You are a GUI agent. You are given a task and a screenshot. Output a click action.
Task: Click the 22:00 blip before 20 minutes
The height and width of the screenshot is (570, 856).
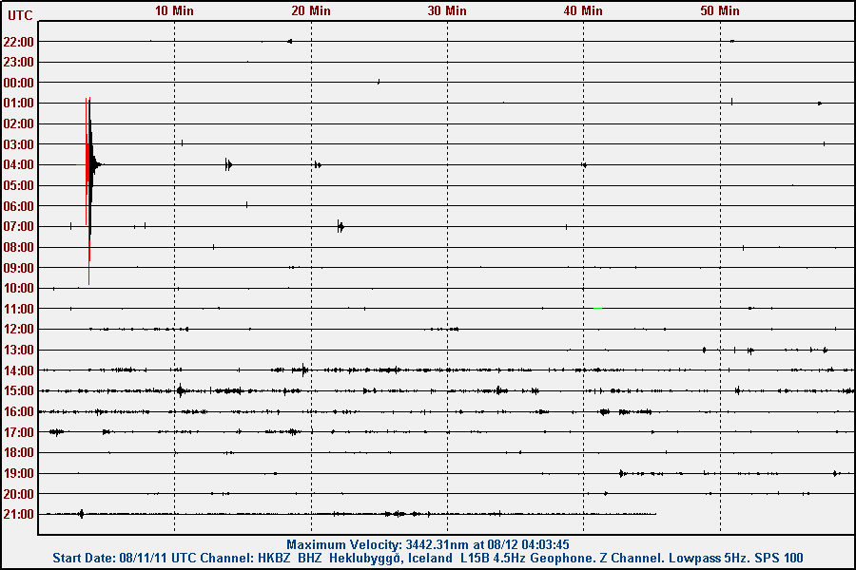tap(290, 42)
